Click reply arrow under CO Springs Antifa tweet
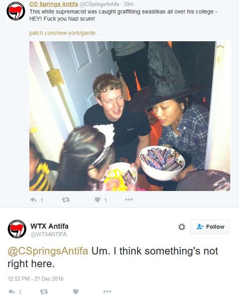 [x=34, y=200]
